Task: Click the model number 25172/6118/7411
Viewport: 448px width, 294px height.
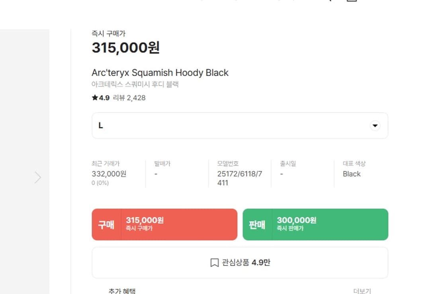Action: point(240,178)
